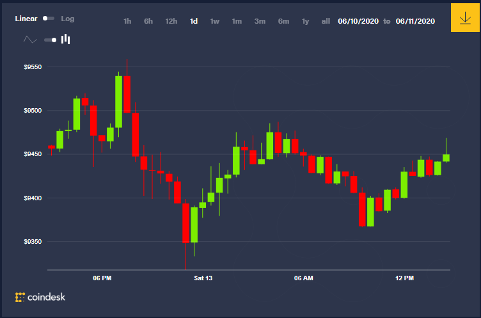Open the start date 06/10/2020 field
The height and width of the screenshot is (318, 481).
click(358, 21)
